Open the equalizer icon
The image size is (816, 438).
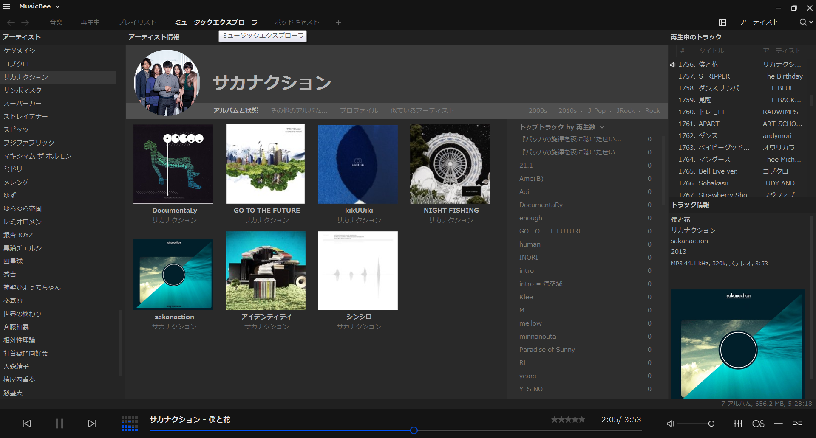pyautogui.click(x=738, y=424)
